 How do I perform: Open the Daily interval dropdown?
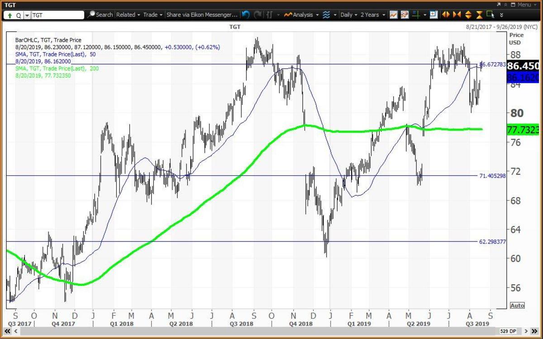click(349, 14)
